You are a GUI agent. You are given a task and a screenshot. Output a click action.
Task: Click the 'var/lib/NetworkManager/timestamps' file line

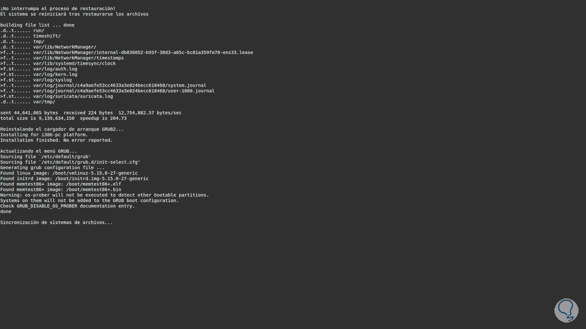78,58
